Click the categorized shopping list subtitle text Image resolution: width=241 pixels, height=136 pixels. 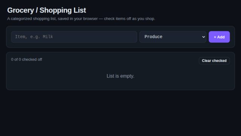(x=81, y=19)
